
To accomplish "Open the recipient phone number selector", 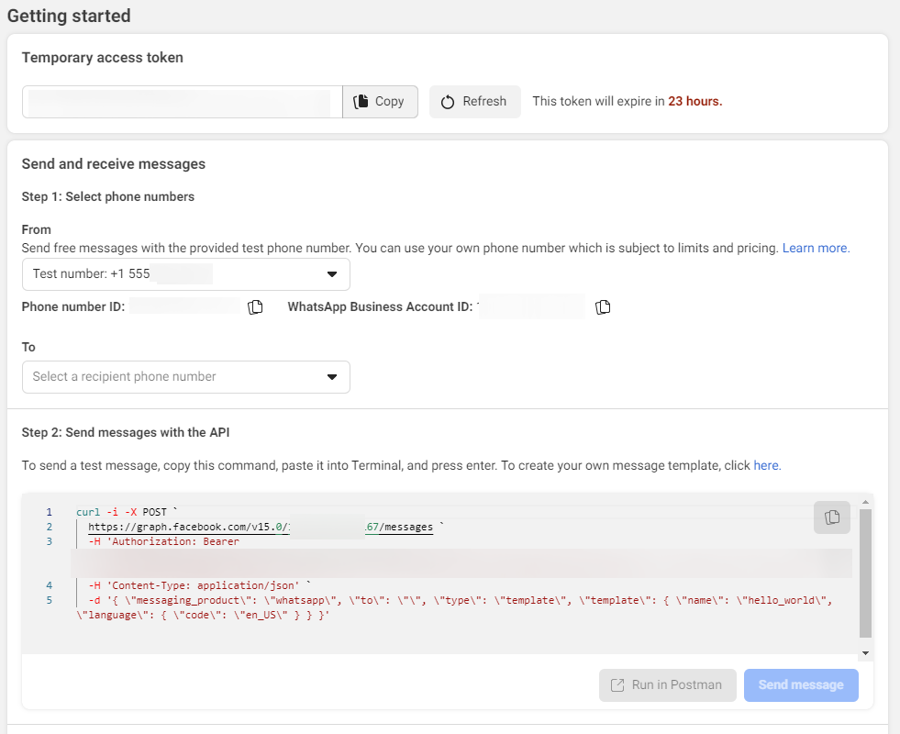I will (x=185, y=376).
